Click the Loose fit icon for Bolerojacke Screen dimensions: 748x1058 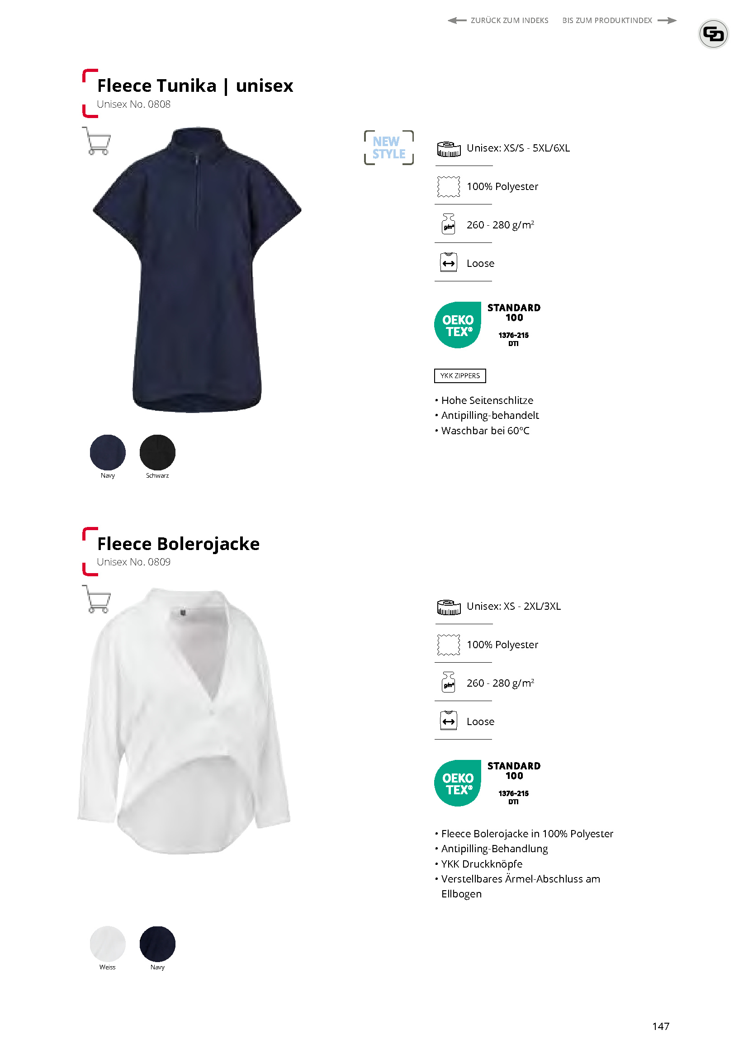[449, 721]
